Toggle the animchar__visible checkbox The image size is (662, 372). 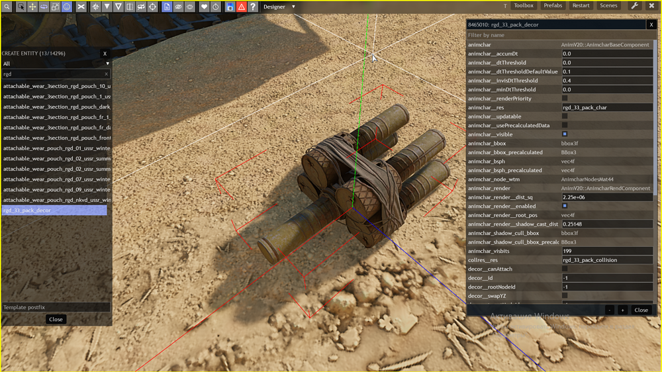tap(565, 134)
